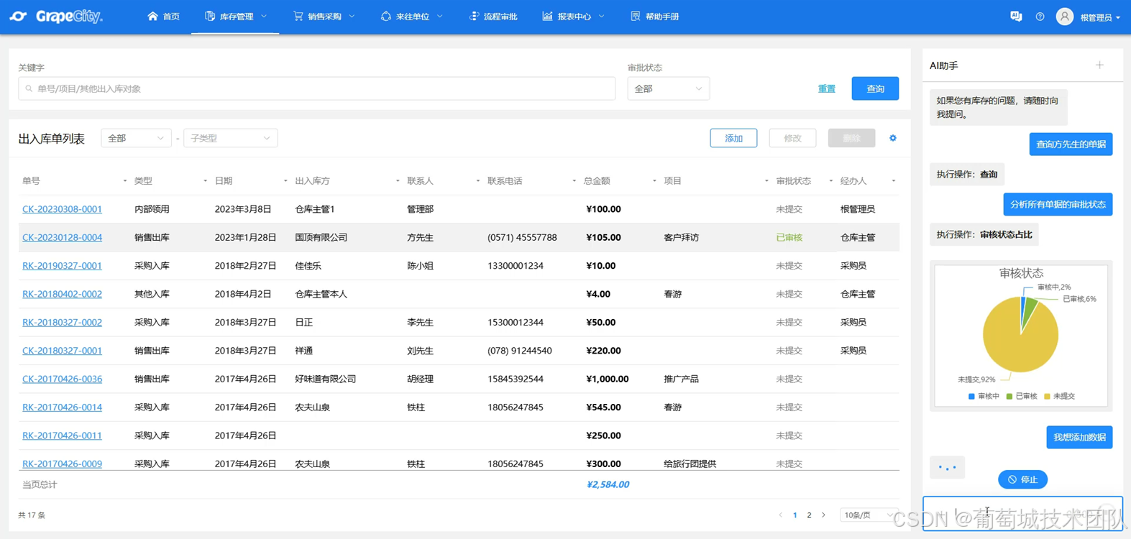Screen dimensions: 1131x539
Task: Open 报表中心 menu
Action: pos(573,17)
